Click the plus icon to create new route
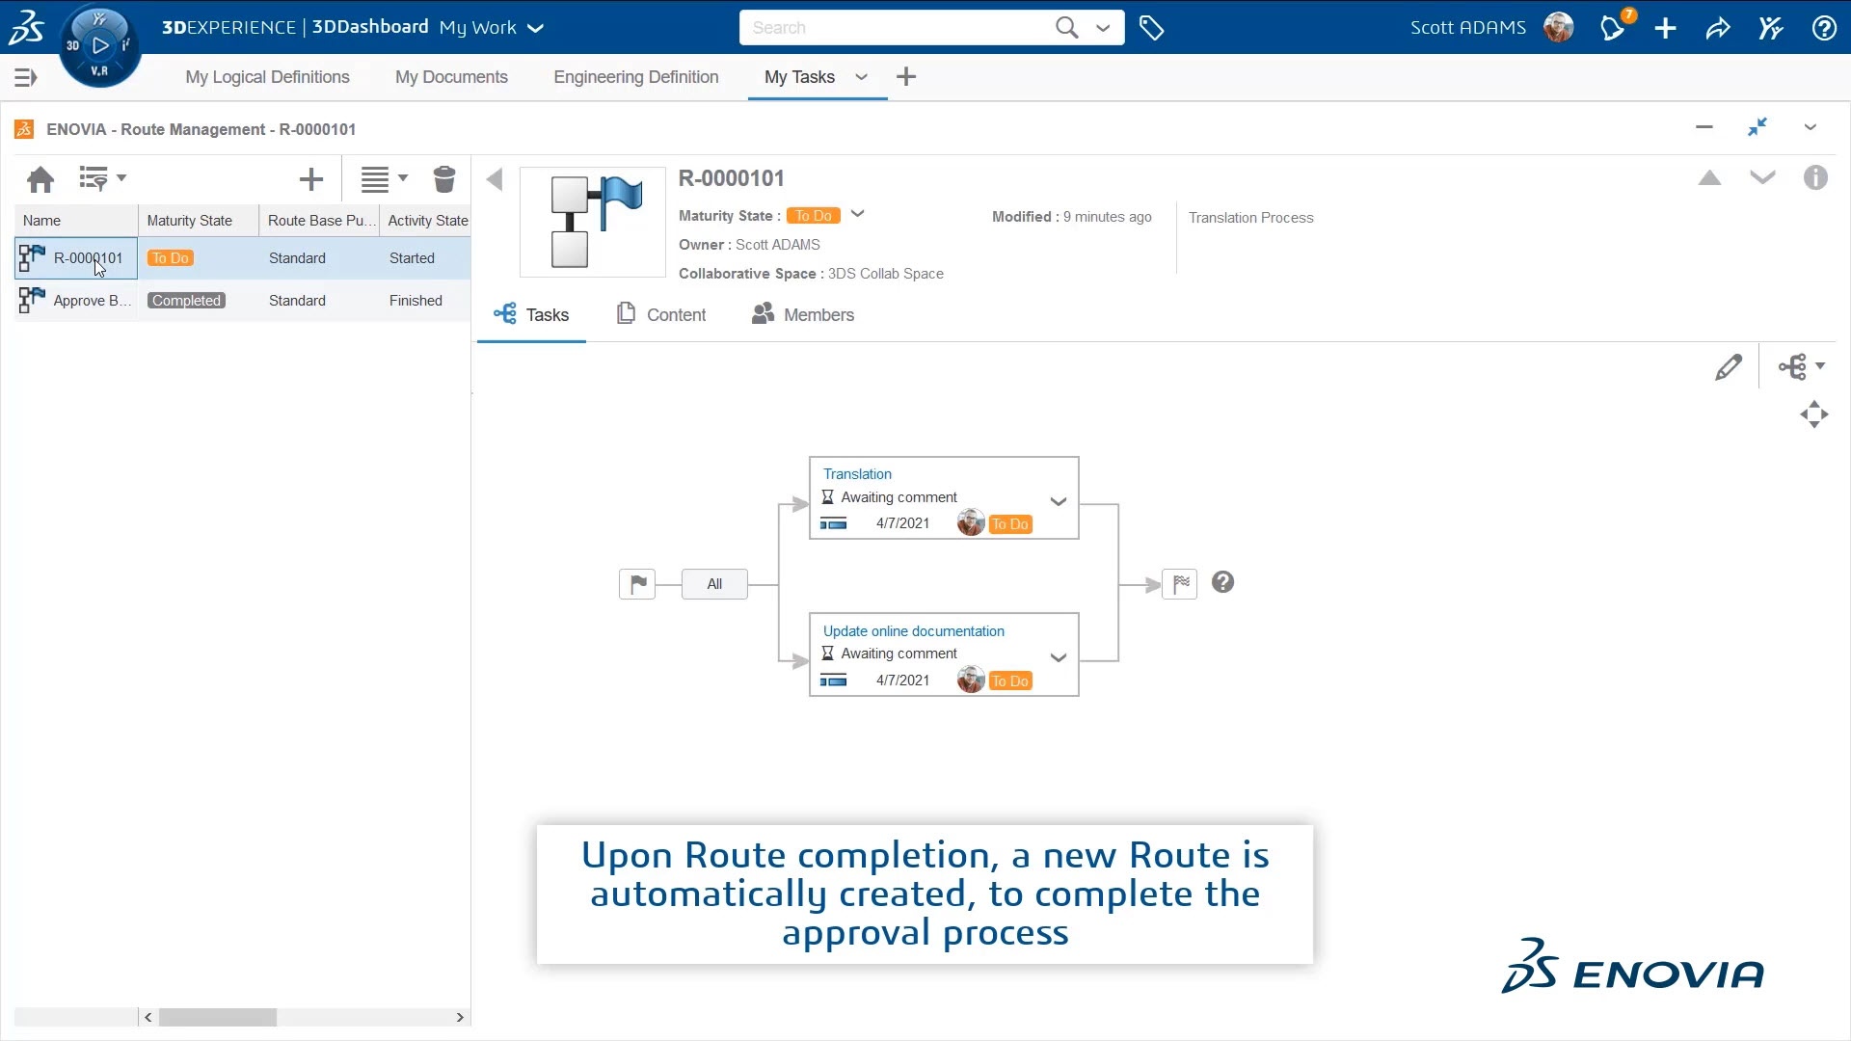 click(310, 179)
